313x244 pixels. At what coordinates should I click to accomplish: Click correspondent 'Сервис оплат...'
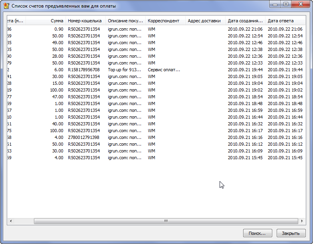(164, 70)
